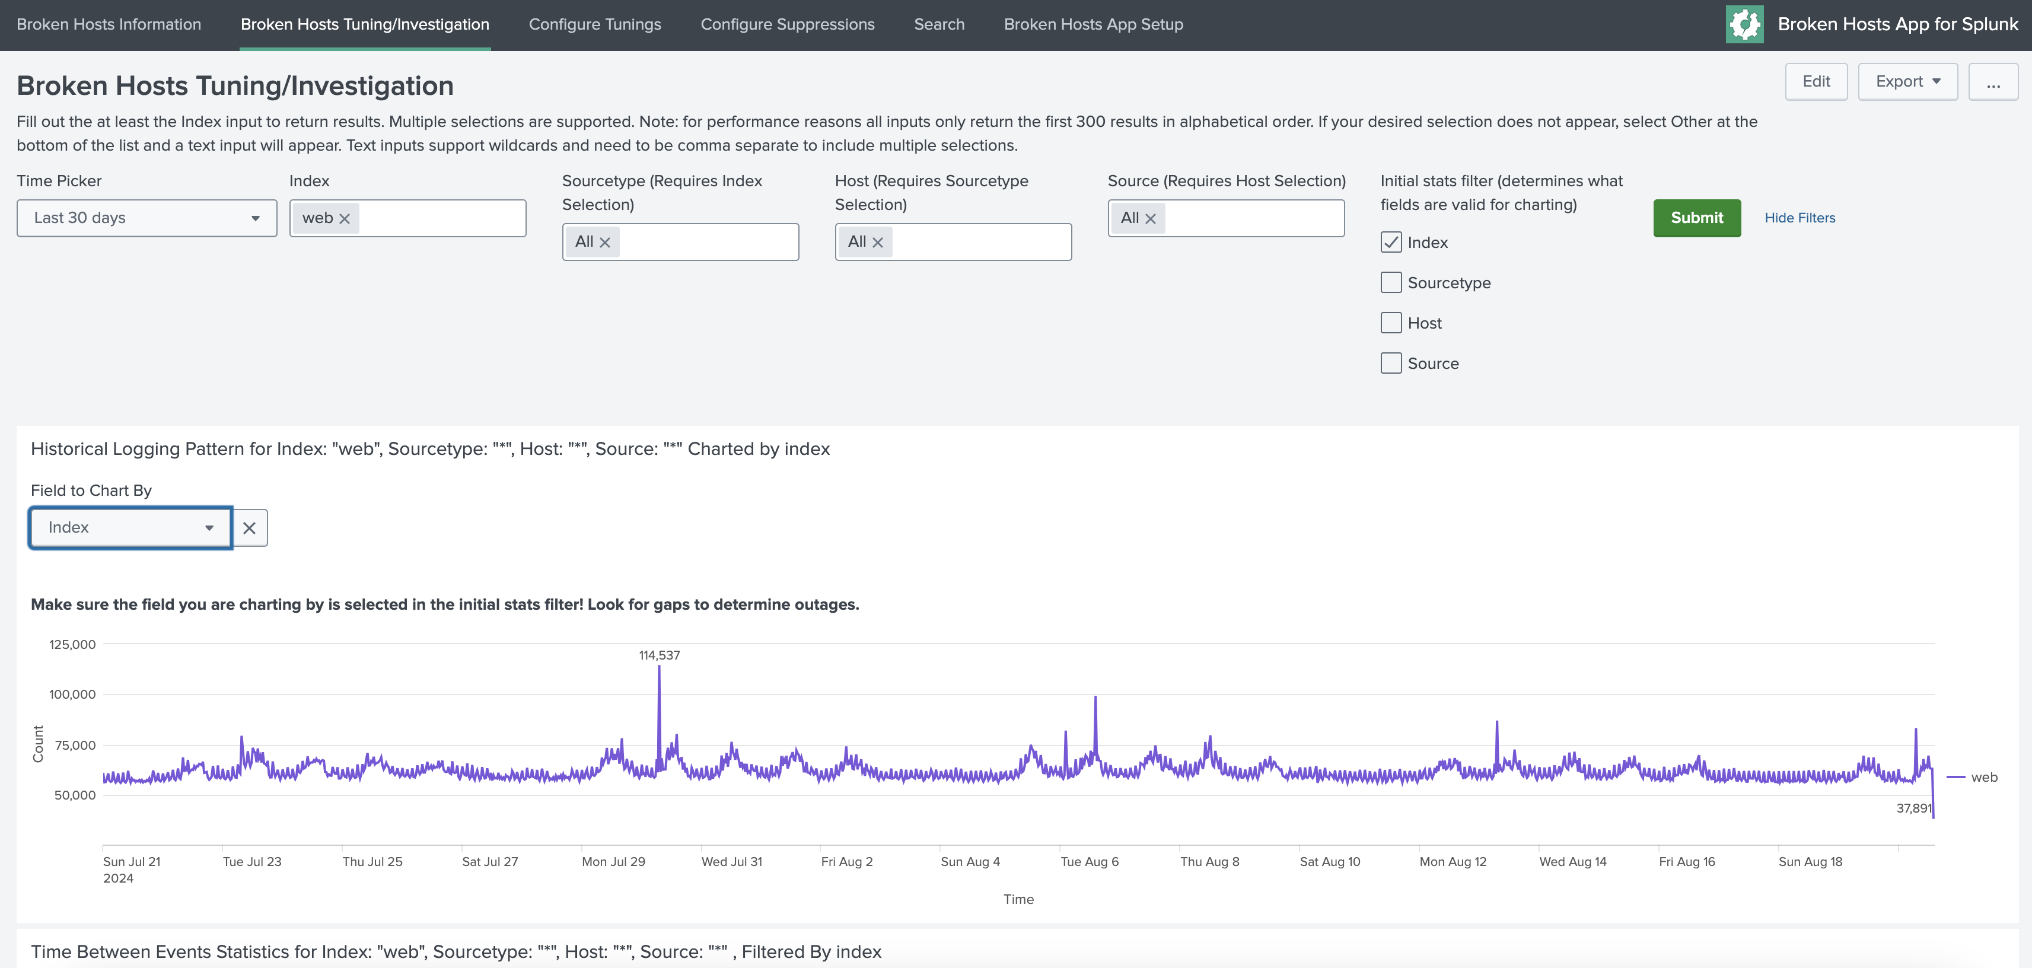Click the Edit dashboard button
The image size is (2032, 968).
pos(1816,81)
